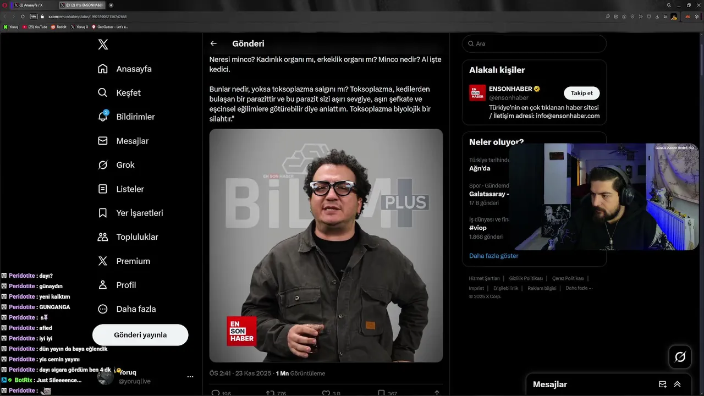Open Yer İşaretleri bookmarks

pyautogui.click(x=130, y=213)
